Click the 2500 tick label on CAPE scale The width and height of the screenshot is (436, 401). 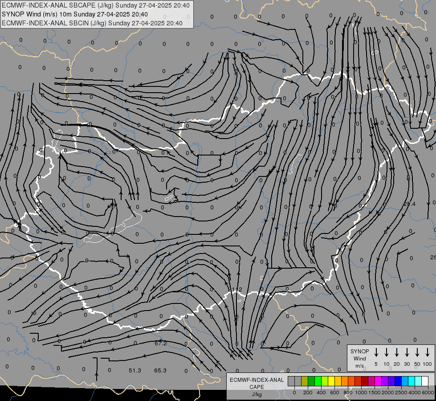point(401,393)
